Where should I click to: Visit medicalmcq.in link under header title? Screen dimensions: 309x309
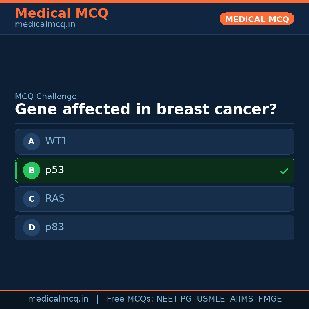(x=45, y=25)
